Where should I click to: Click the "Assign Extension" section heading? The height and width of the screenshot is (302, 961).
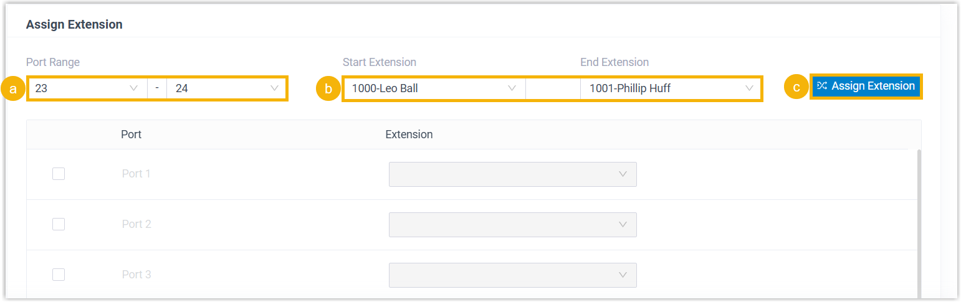(x=74, y=25)
